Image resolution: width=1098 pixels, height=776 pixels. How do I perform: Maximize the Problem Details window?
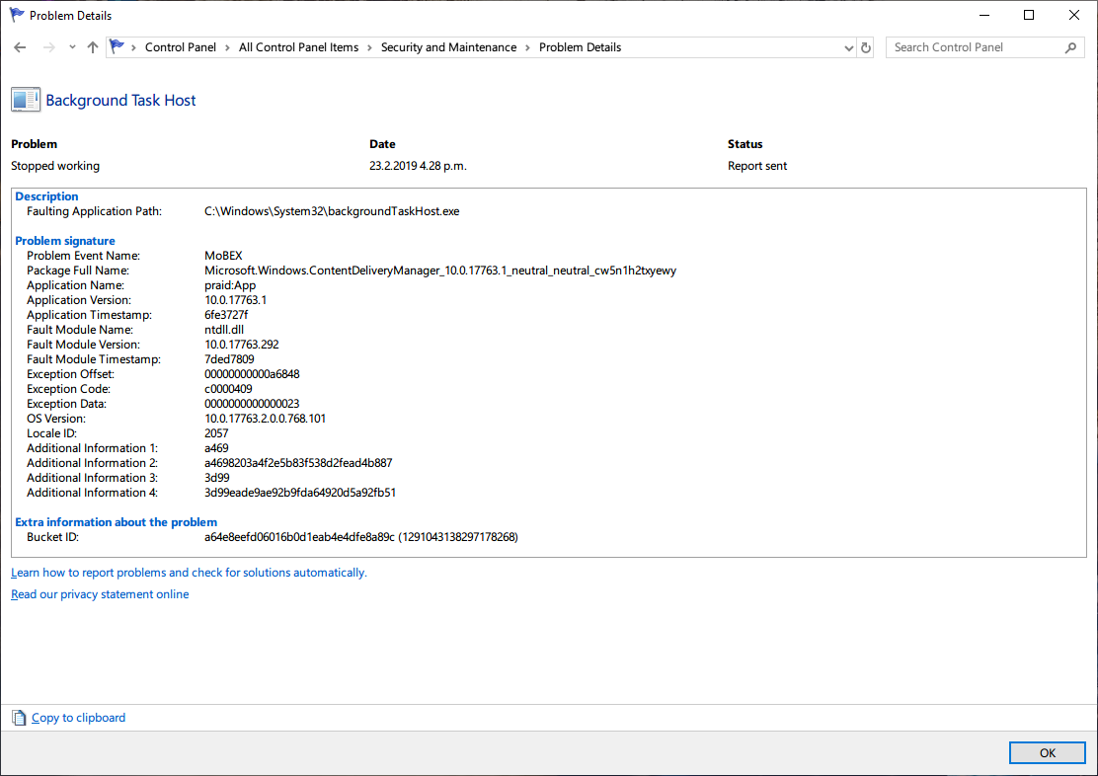pos(1029,15)
